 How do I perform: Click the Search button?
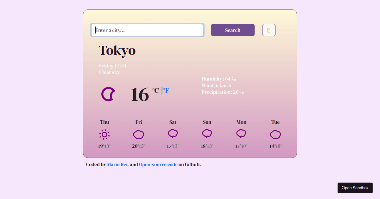(x=232, y=30)
